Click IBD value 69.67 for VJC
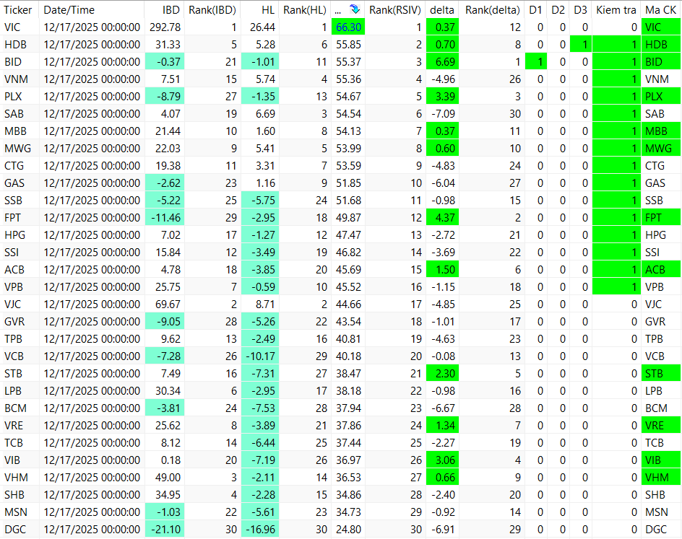Screen dimensions: 682x539 165,304
